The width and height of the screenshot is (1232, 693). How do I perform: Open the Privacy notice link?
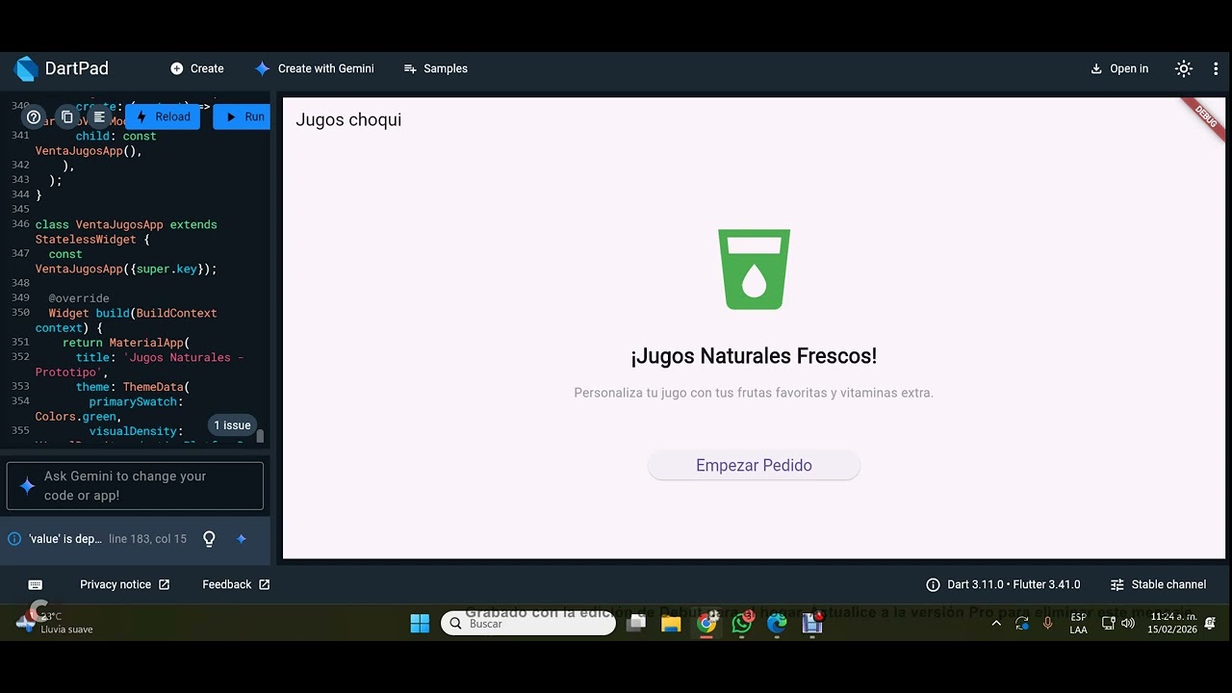coord(125,584)
